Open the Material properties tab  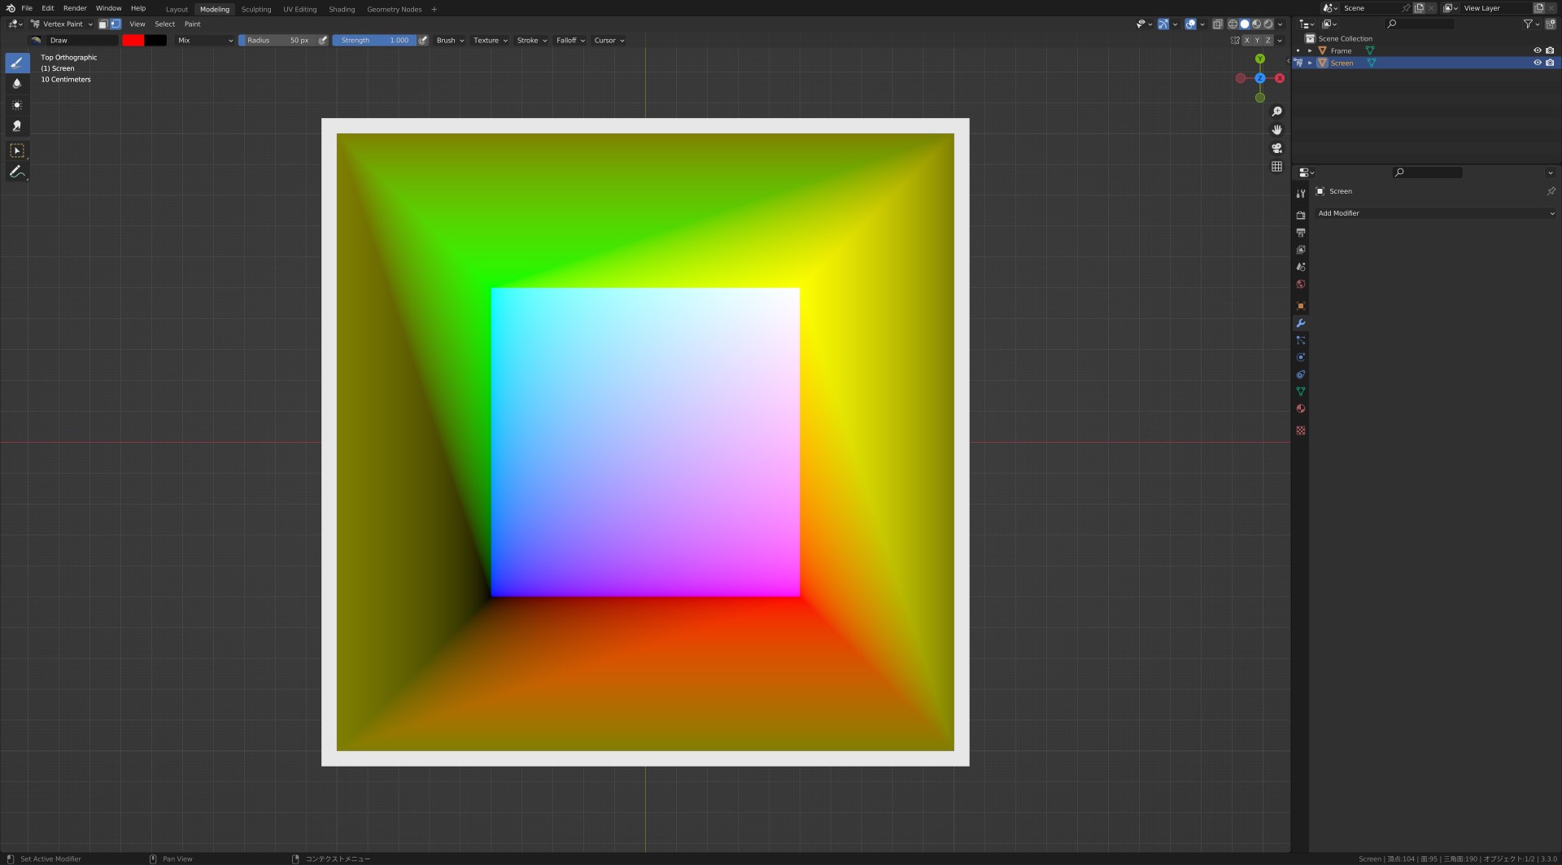[x=1301, y=409]
